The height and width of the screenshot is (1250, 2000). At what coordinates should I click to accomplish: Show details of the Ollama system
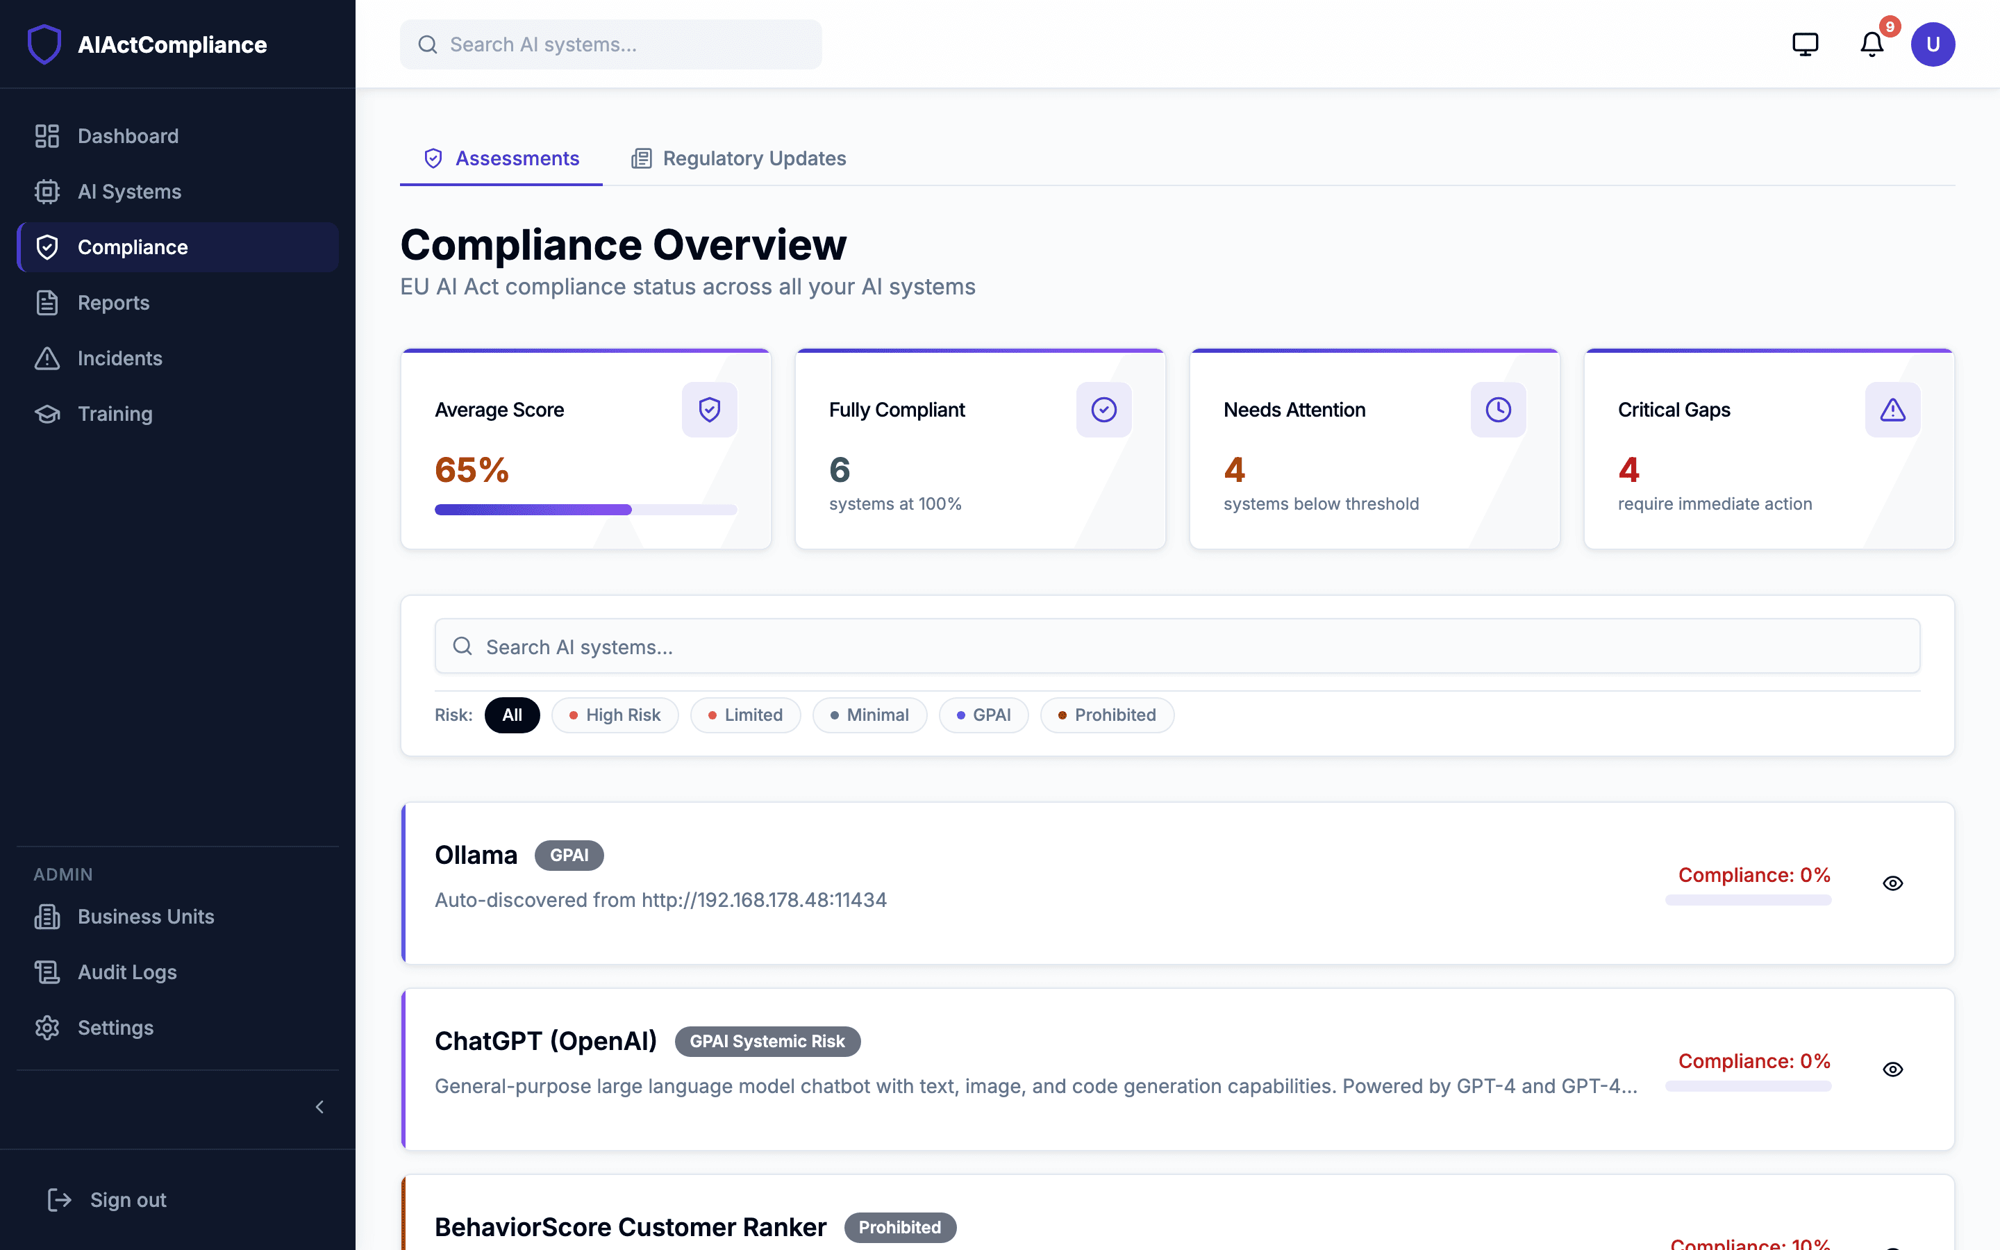tap(1892, 883)
